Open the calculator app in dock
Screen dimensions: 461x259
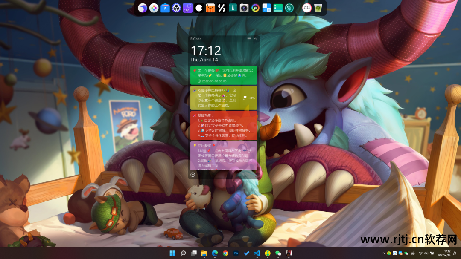click(267, 8)
